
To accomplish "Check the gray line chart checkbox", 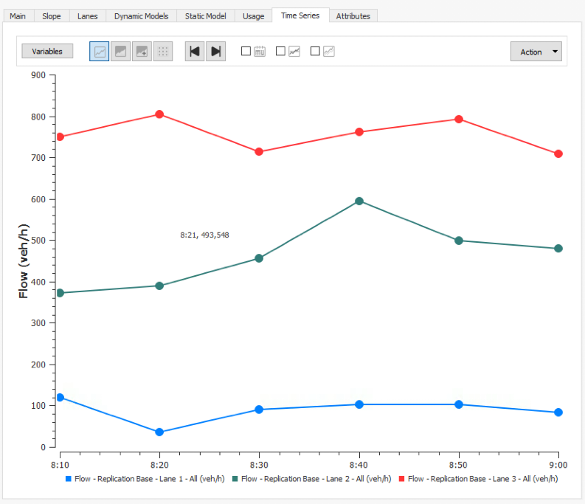I will pos(315,52).
